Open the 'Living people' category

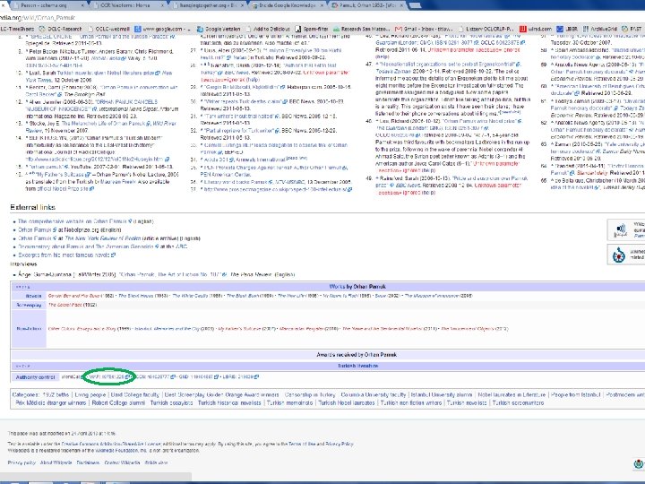[x=90, y=394]
